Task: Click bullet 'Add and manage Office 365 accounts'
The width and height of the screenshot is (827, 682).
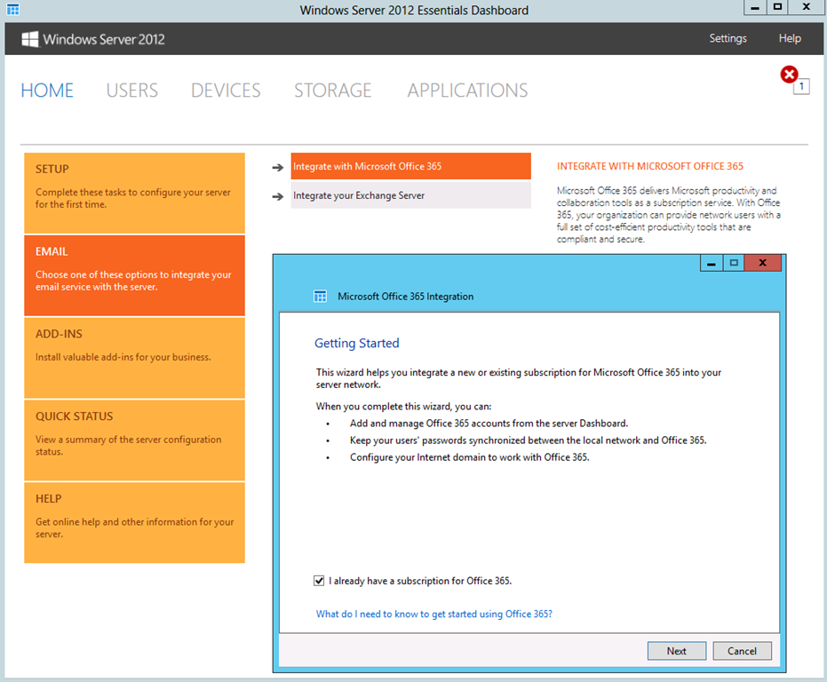Action: [489, 424]
